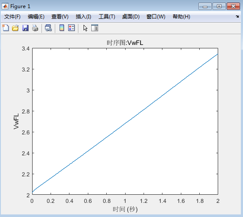The height and width of the screenshot is (217, 243).
Task: Open the 工具(T) menu
Action: tap(107, 17)
